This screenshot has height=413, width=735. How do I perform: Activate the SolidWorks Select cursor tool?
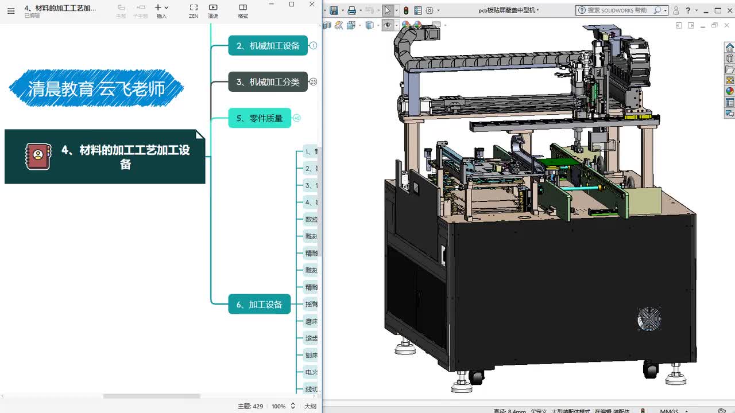coord(388,10)
